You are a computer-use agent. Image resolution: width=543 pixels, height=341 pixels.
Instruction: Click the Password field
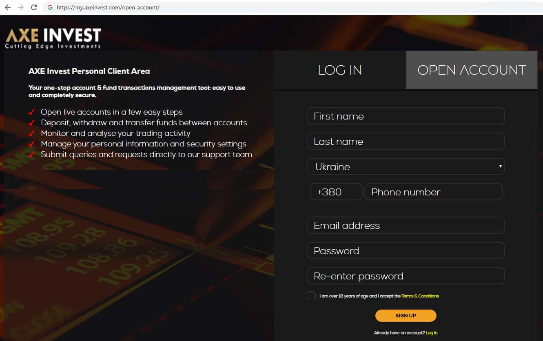point(406,251)
